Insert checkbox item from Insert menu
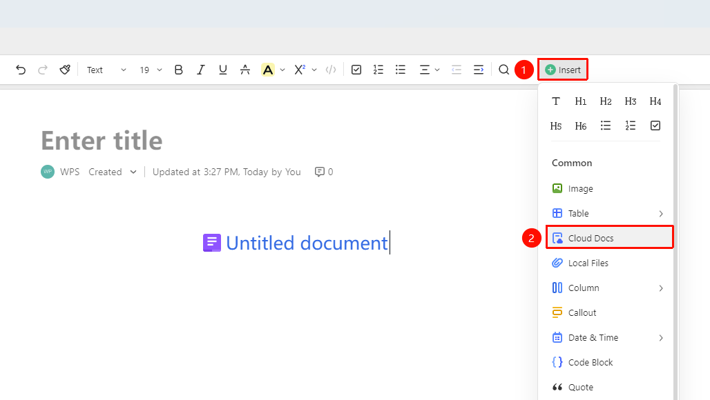Image resolution: width=710 pixels, height=400 pixels. 655,126
